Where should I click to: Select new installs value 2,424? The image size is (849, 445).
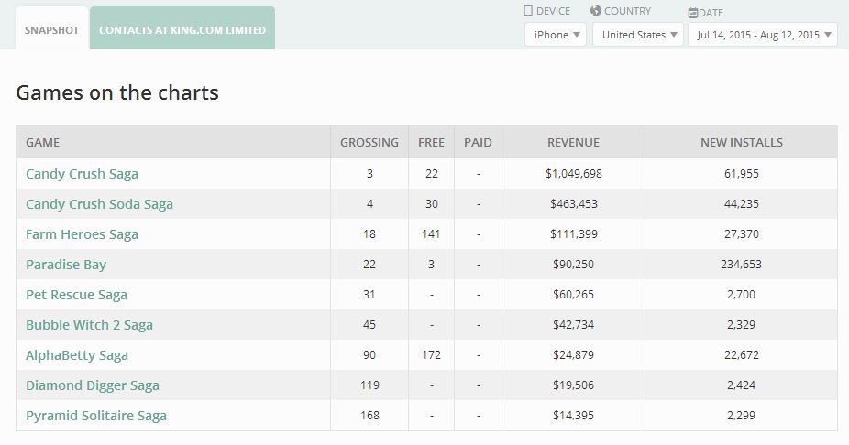click(x=741, y=385)
